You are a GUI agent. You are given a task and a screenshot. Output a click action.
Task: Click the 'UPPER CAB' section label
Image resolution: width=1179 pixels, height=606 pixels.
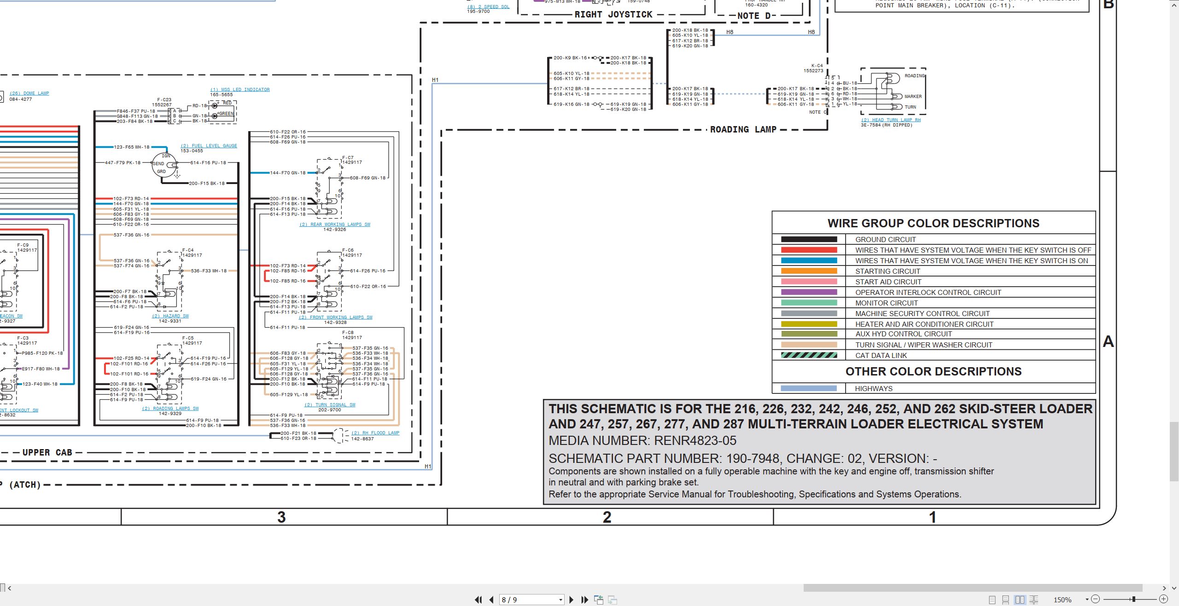point(47,453)
